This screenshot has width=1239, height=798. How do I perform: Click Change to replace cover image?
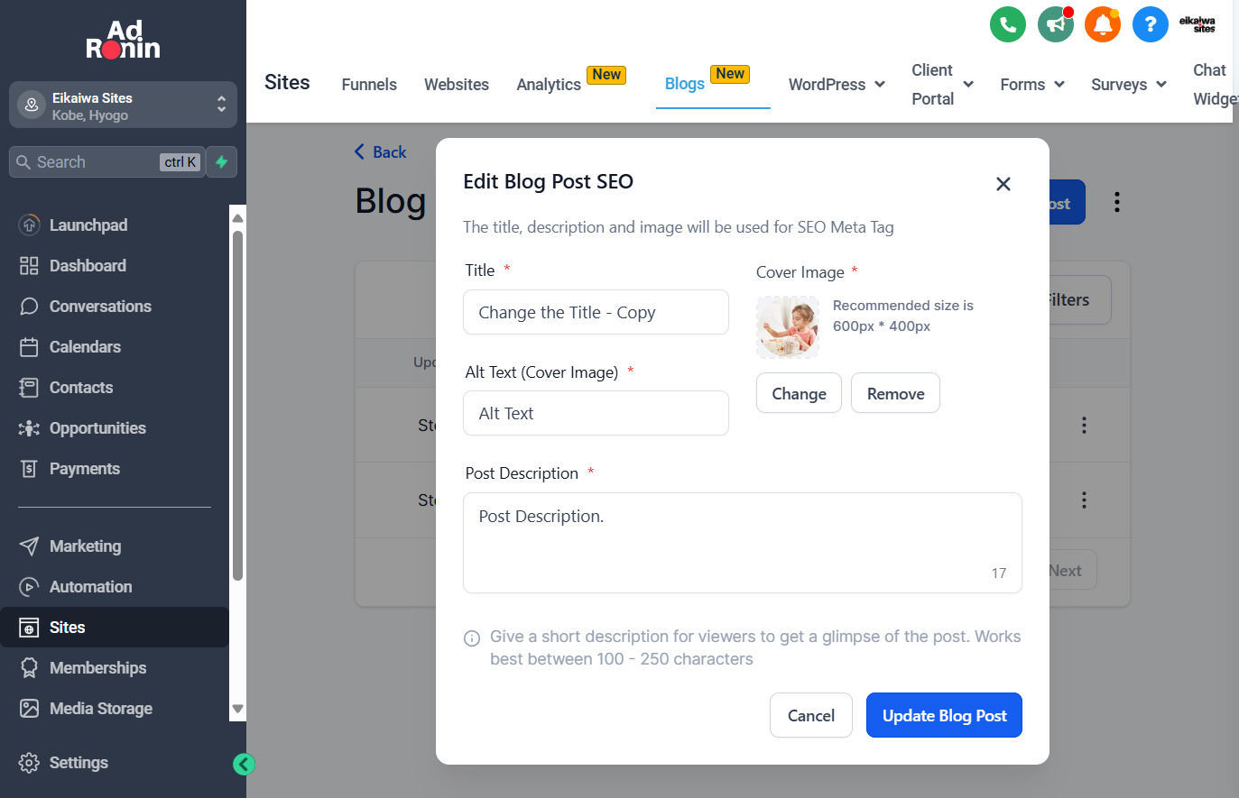coord(799,393)
